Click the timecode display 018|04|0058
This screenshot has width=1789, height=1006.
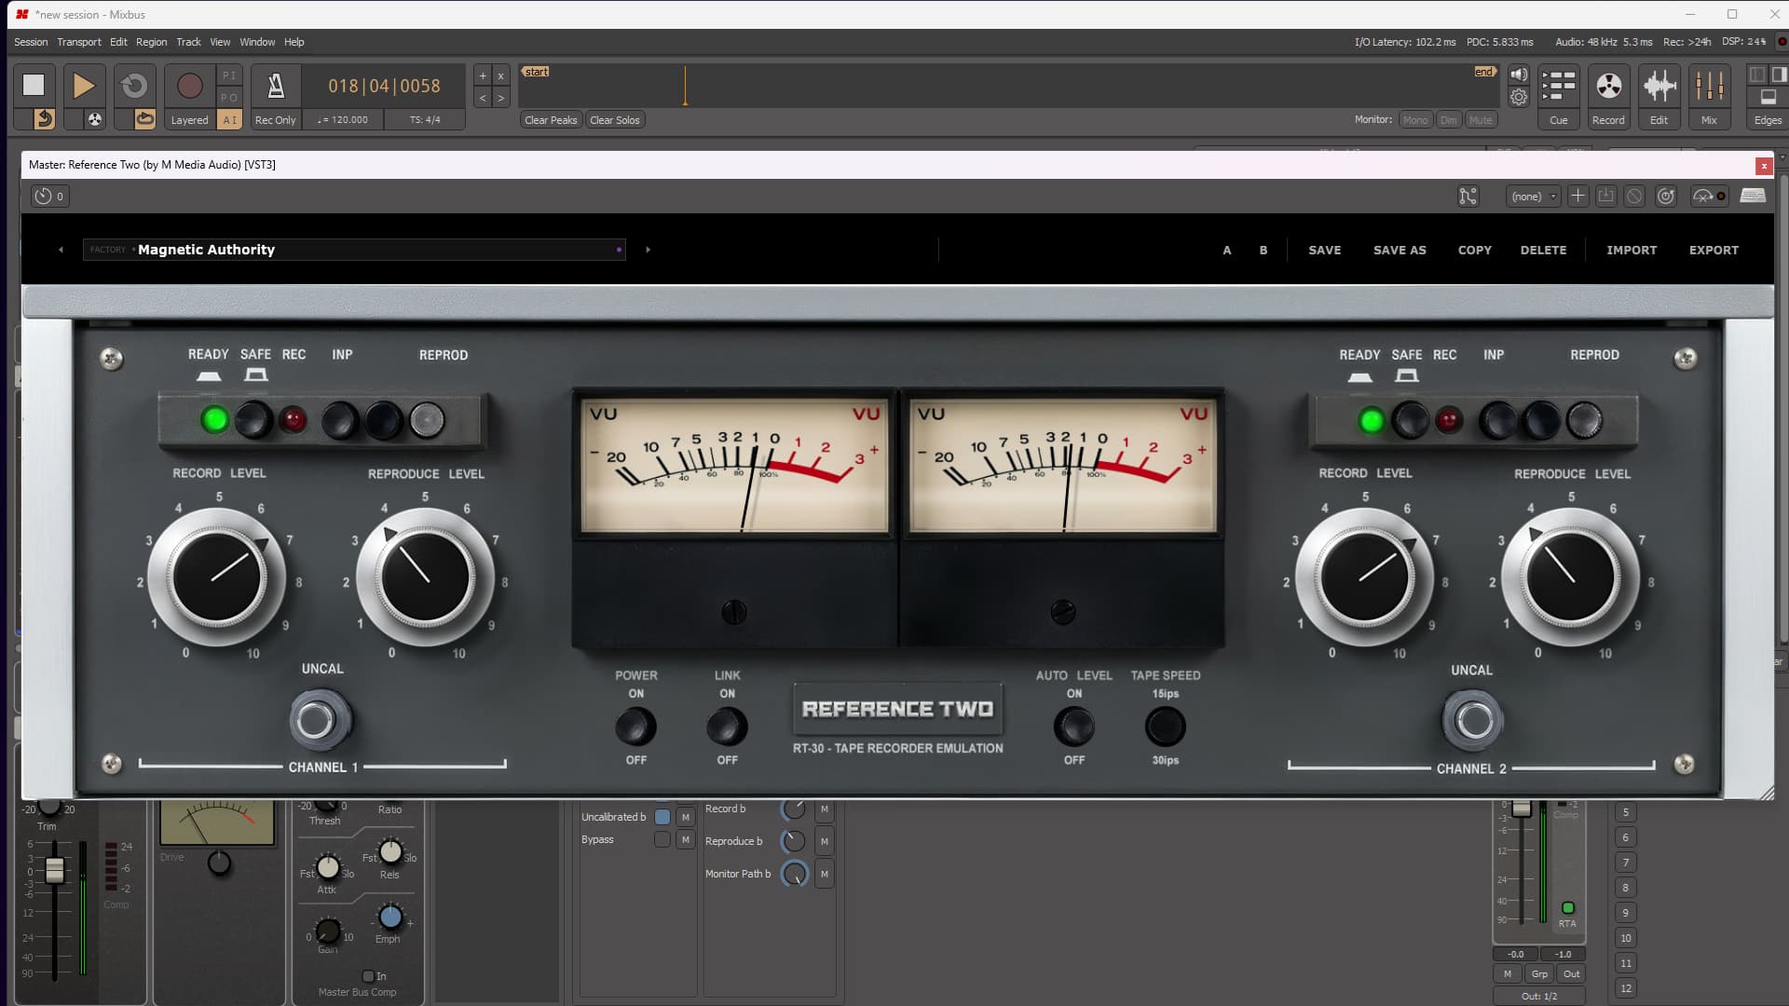click(x=384, y=86)
